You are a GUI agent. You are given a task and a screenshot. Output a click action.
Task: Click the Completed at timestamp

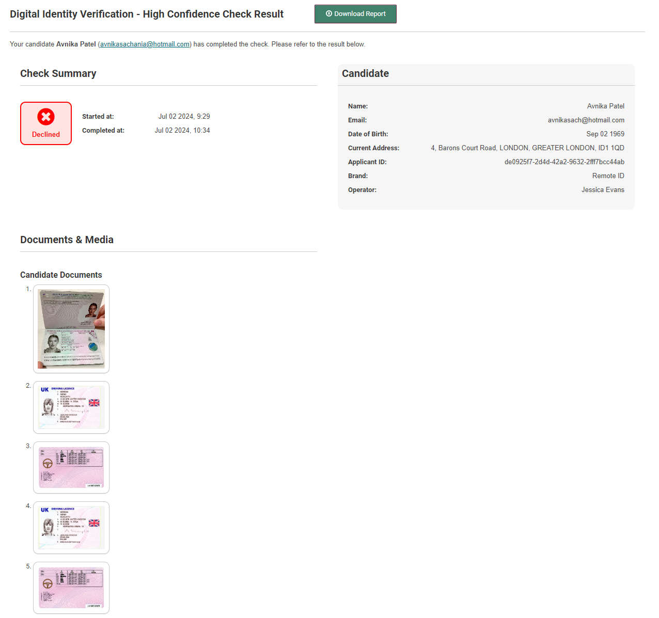click(x=182, y=131)
